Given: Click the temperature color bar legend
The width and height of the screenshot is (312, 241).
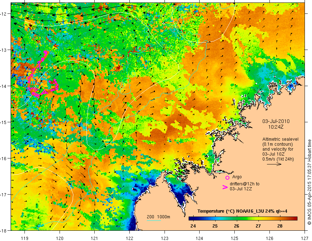Looking at the screenshot, I should click(x=243, y=219).
